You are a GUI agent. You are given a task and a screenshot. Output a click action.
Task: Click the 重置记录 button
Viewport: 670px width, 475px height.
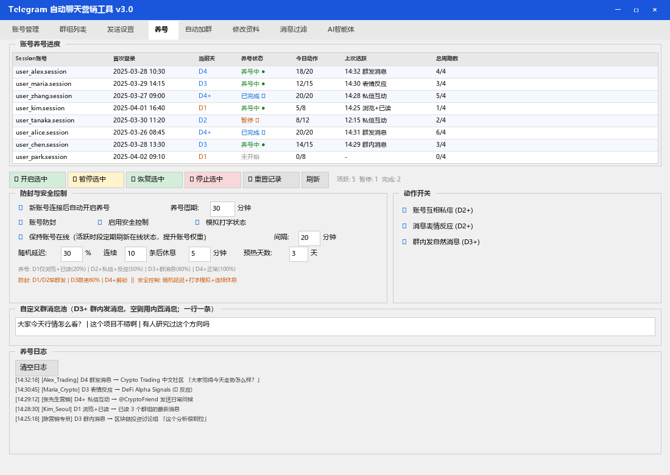(271, 180)
